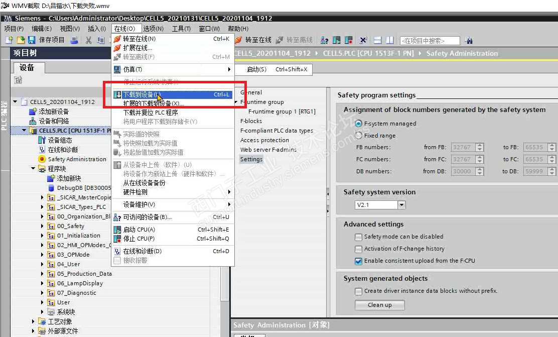558x337 pixels.
Task: Click the split editor horizontally icon
Action: 377,40
